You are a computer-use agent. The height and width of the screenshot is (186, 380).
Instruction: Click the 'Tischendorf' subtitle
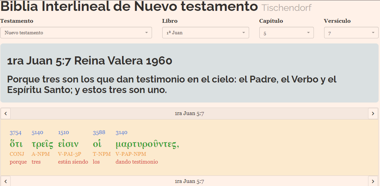point(286,8)
